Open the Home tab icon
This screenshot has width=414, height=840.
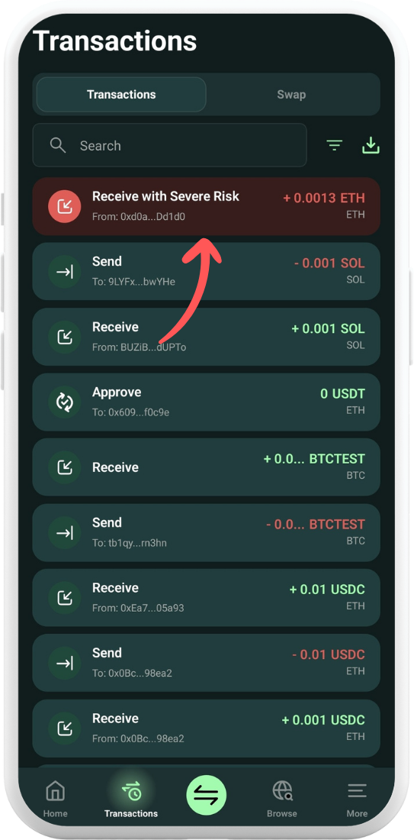pos(55,790)
